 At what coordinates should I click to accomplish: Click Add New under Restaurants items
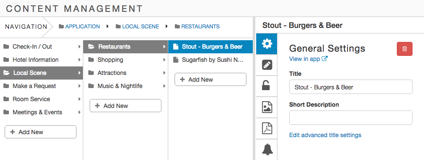coord(210,80)
